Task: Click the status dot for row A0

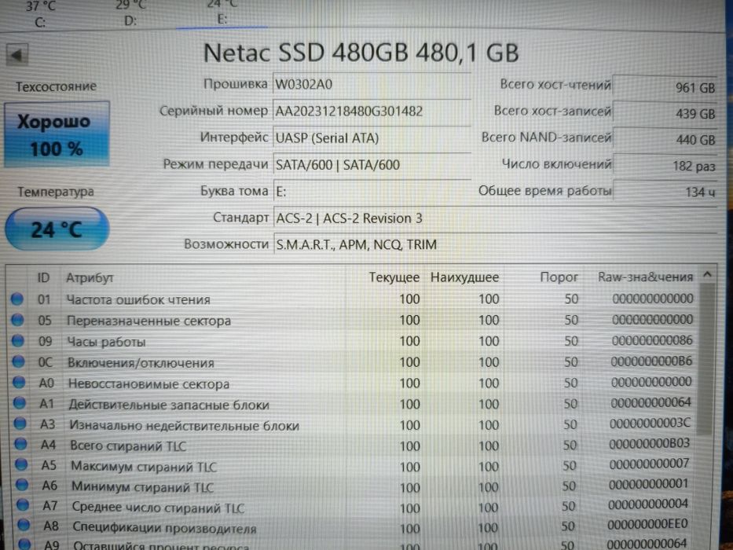Action: coord(19,382)
